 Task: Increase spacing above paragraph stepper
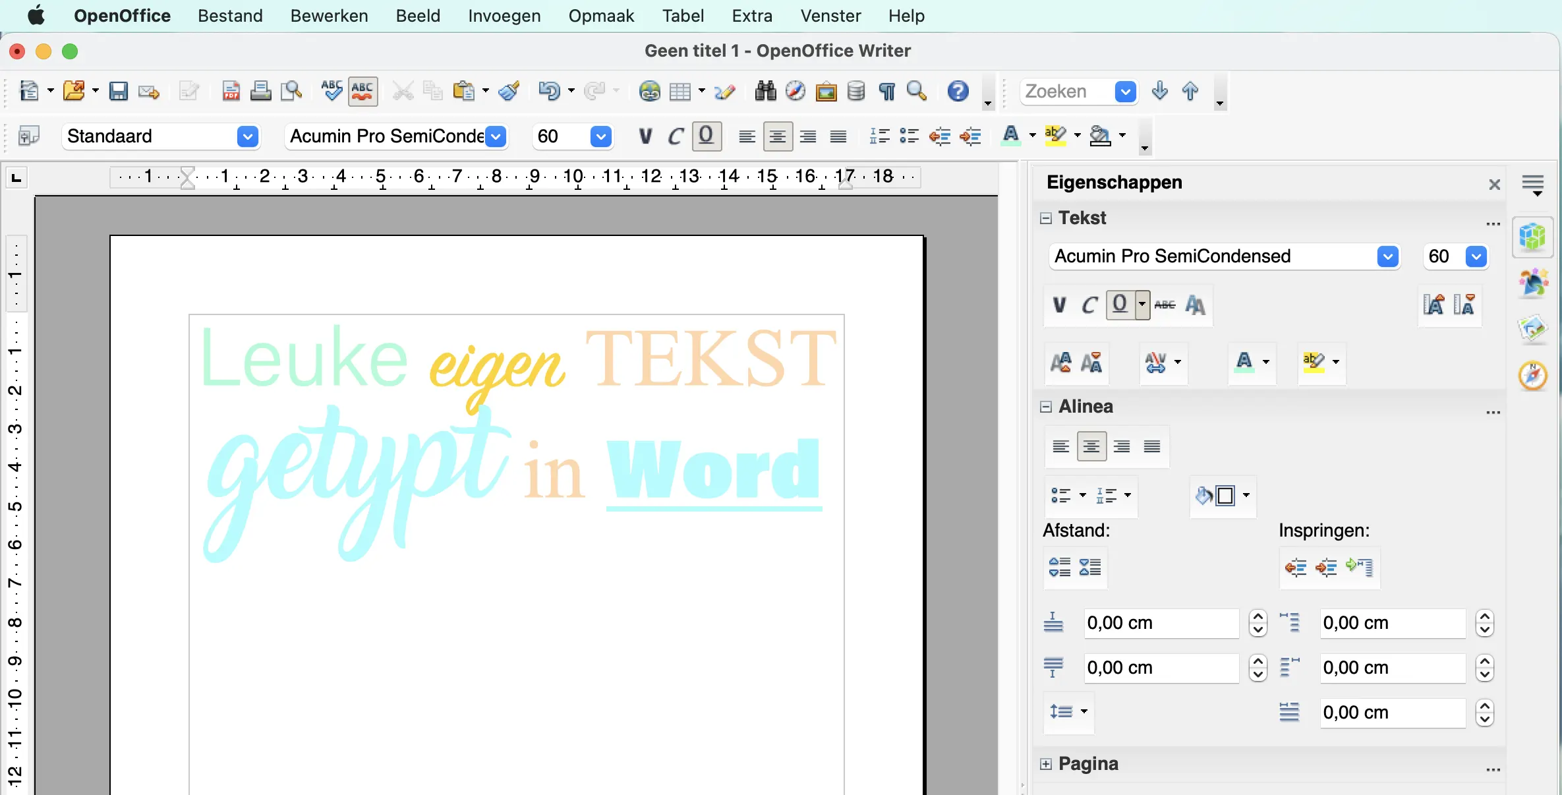pos(1258,617)
